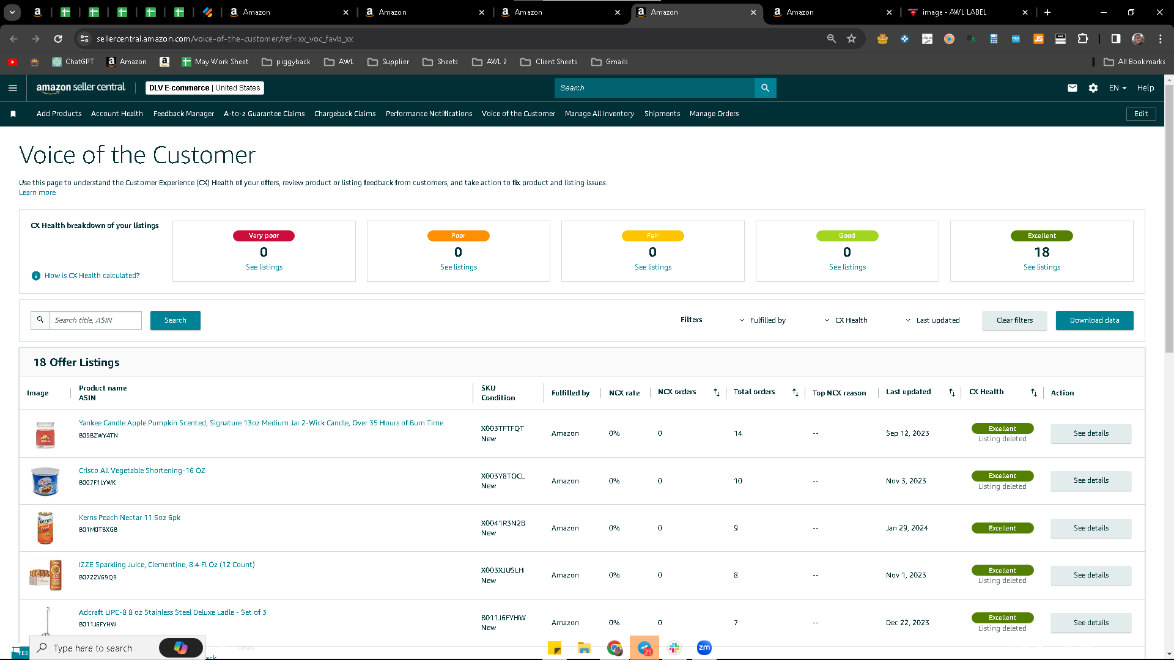Reload the page with the browser refresh button
Image resolution: width=1174 pixels, height=660 pixels.
point(58,38)
